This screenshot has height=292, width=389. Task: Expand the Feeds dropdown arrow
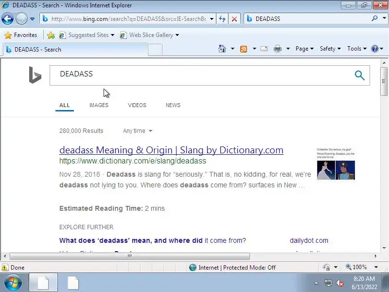point(254,49)
